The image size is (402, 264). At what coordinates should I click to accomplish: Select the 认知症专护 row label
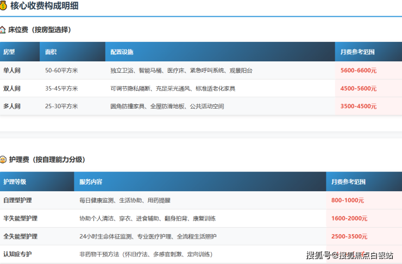tap(17, 254)
